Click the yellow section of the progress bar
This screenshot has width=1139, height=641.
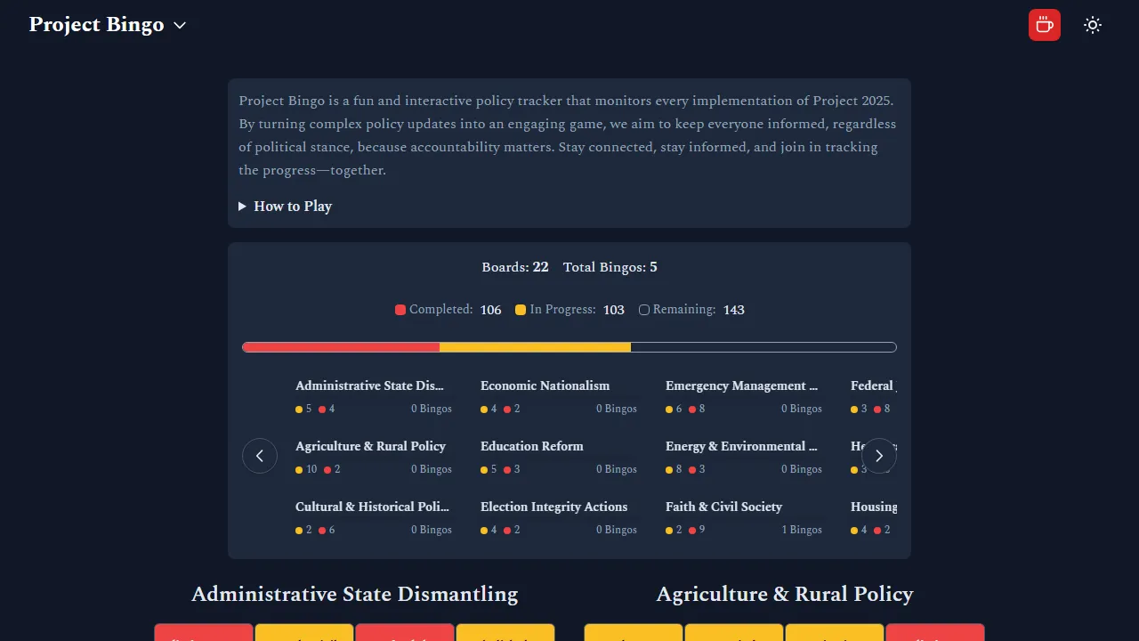(x=535, y=347)
